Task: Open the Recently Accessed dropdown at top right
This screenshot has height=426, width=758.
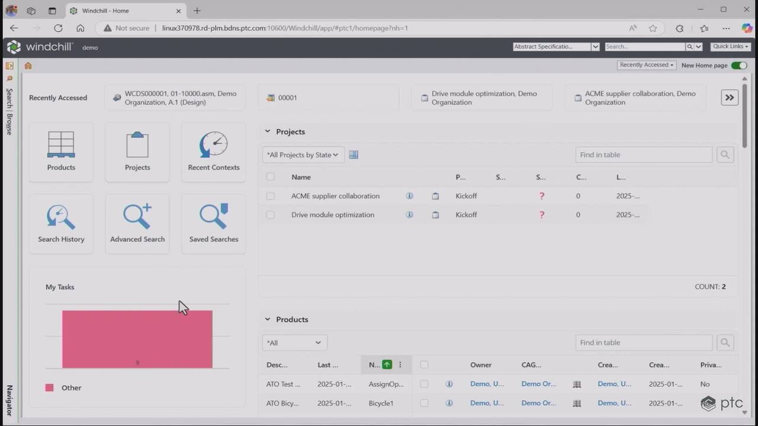Action: click(647, 65)
